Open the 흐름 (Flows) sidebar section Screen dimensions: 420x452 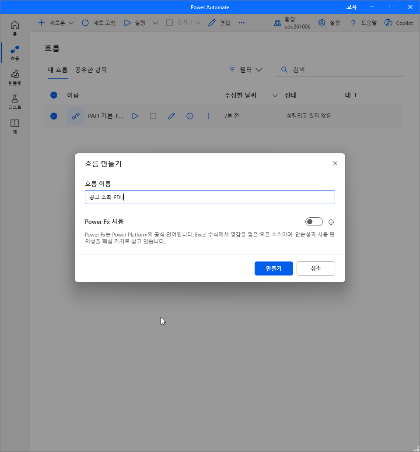[15, 53]
